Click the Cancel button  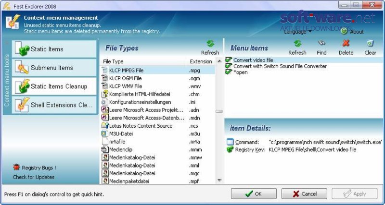click(x=304, y=194)
